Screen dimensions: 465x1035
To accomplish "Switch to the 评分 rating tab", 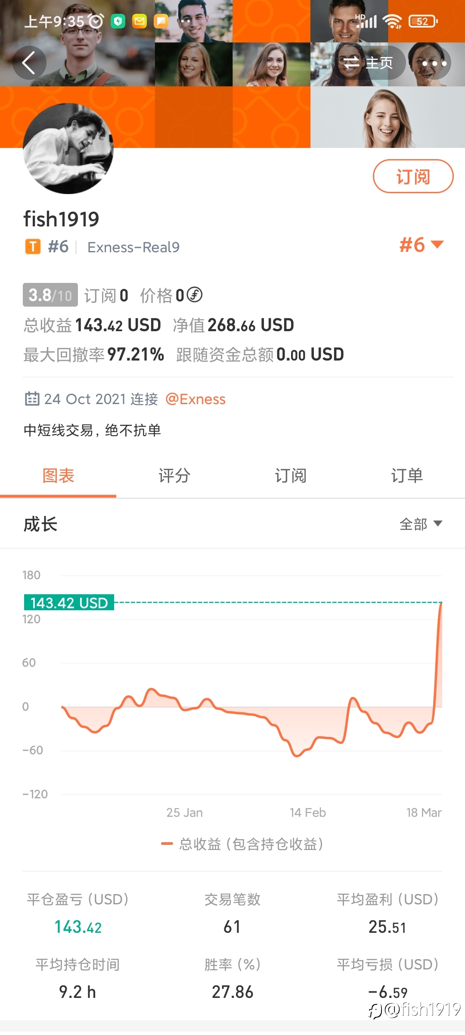I will [174, 476].
